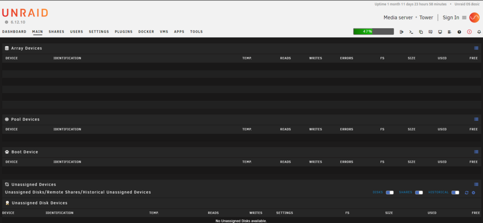Toggle the help question mark icon
Viewport: 483px width, 223px height.
[x=459, y=32]
